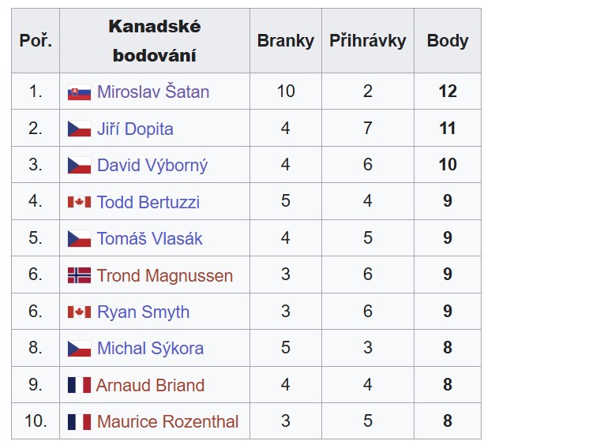Click the Branky column header
600x441 pixels.
[286, 40]
